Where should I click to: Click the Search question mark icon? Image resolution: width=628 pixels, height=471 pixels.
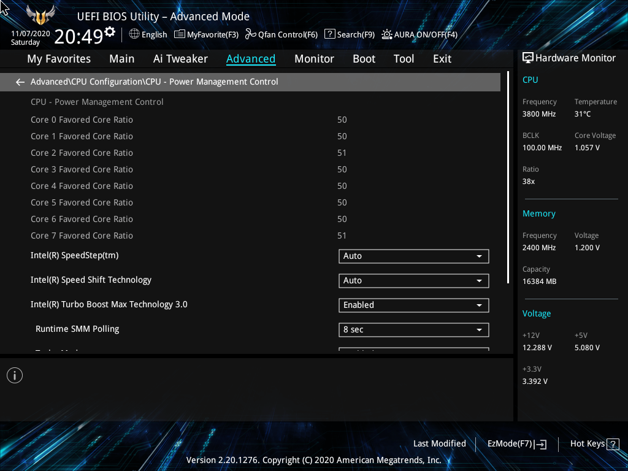(x=329, y=34)
